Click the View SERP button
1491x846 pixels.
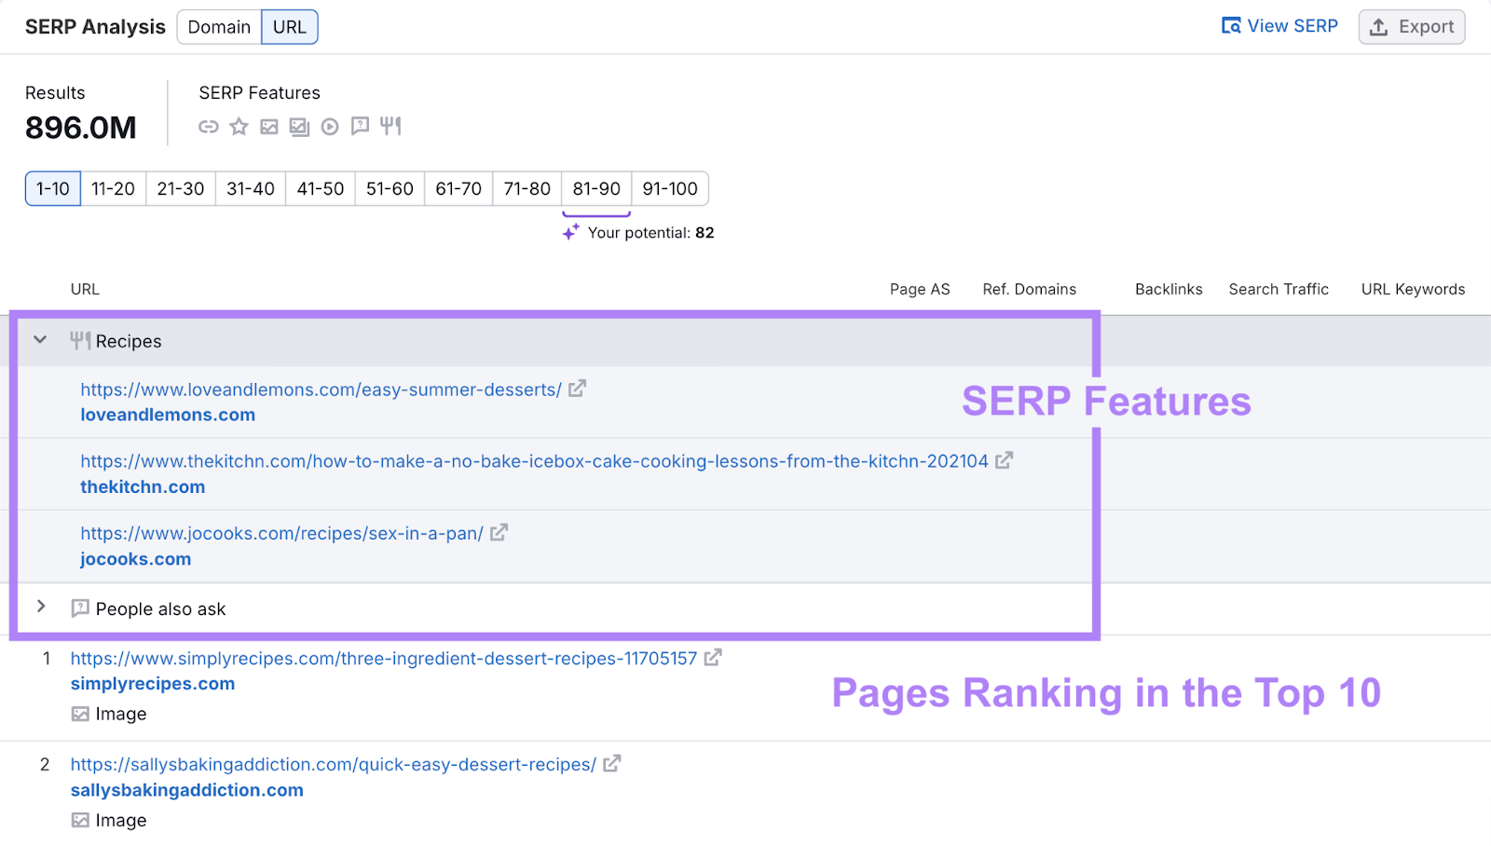1279,25
